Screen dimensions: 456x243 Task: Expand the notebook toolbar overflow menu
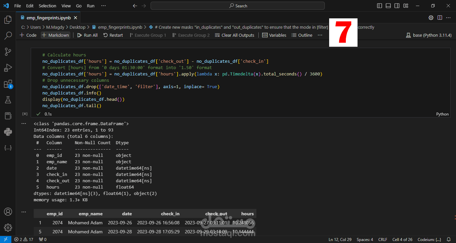[x=320, y=35]
